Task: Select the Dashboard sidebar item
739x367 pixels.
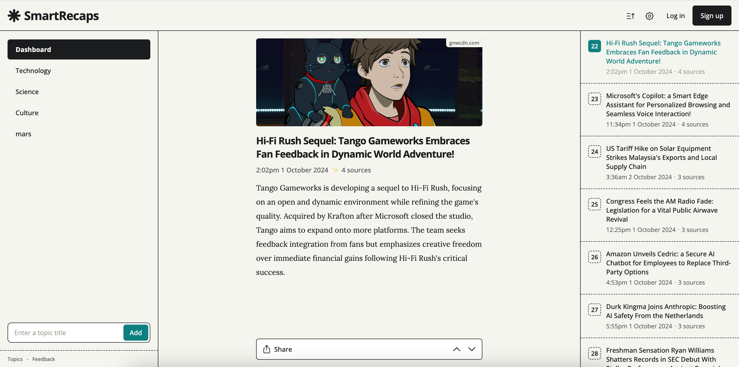Action: (79, 49)
